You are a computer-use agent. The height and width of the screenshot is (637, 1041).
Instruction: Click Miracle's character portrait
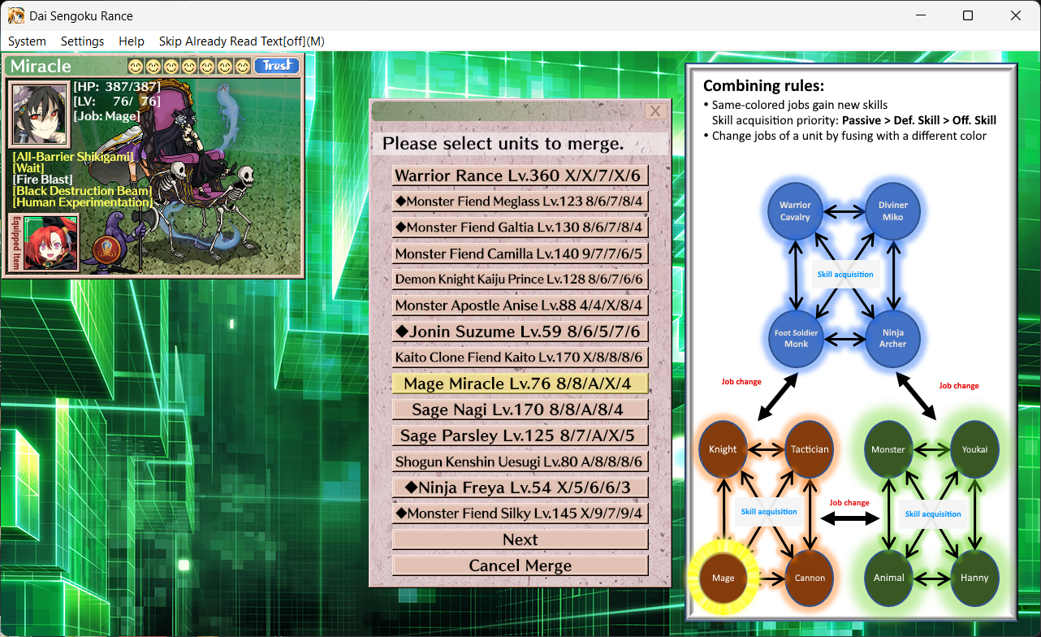pos(39,113)
